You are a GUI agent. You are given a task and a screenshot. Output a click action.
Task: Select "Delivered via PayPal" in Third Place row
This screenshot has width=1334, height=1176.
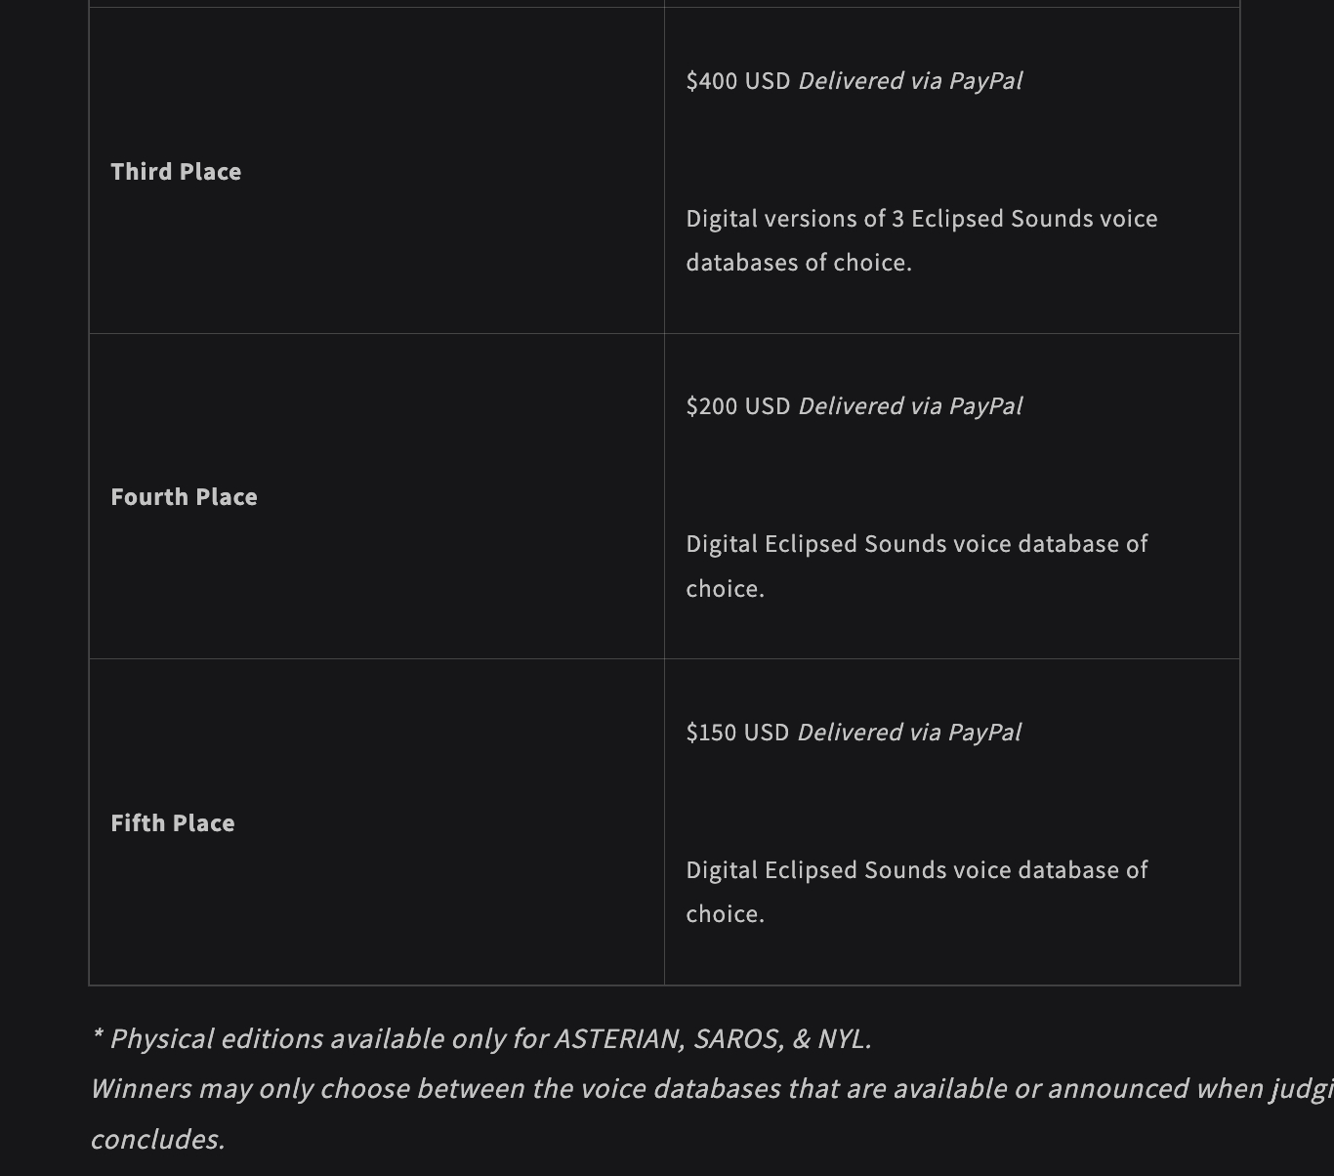tap(910, 81)
